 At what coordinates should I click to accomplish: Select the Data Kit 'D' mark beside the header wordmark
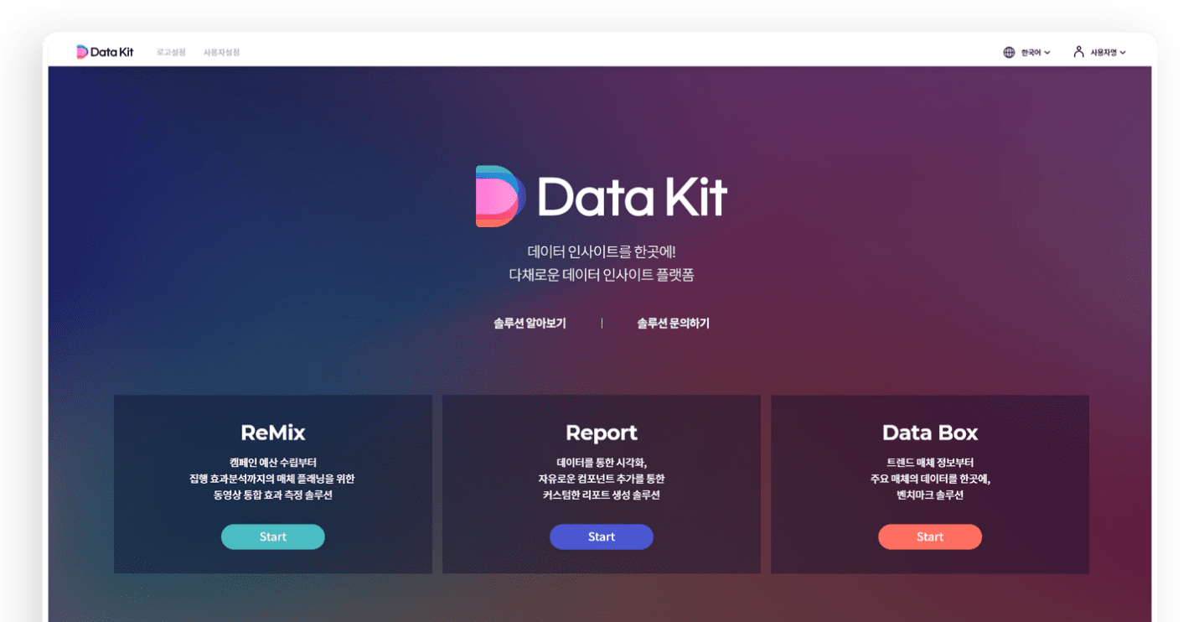81,51
